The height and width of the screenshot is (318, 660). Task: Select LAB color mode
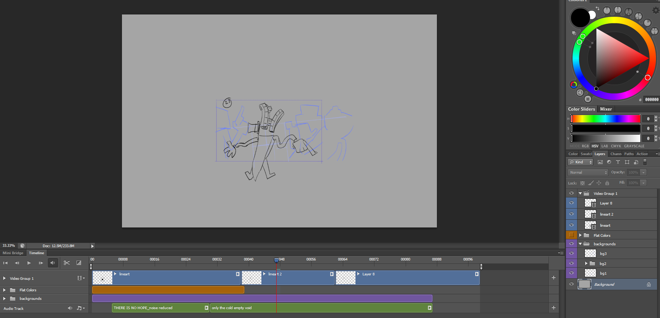point(605,146)
